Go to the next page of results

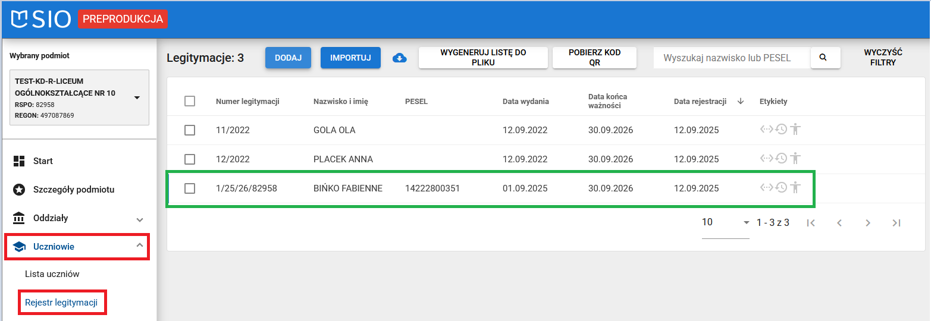(x=868, y=223)
